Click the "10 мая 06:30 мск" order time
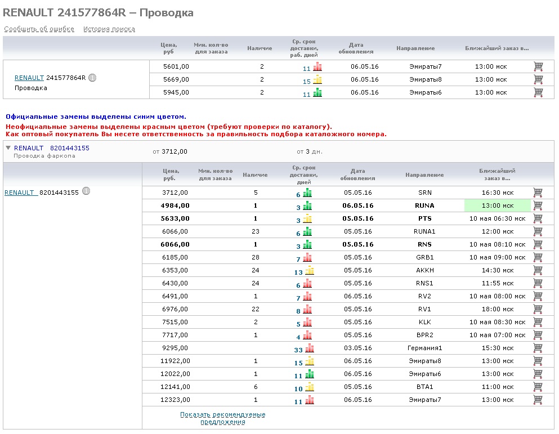The image size is (559, 434). pyautogui.click(x=497, y=218)
